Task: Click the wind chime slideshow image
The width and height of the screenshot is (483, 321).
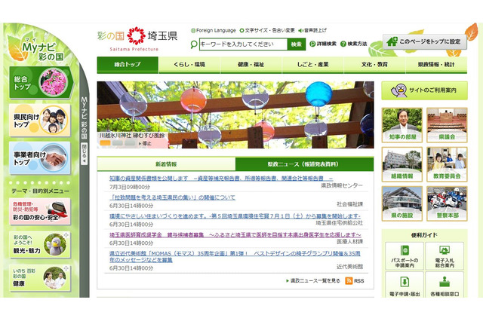Action: click(235, 115)
